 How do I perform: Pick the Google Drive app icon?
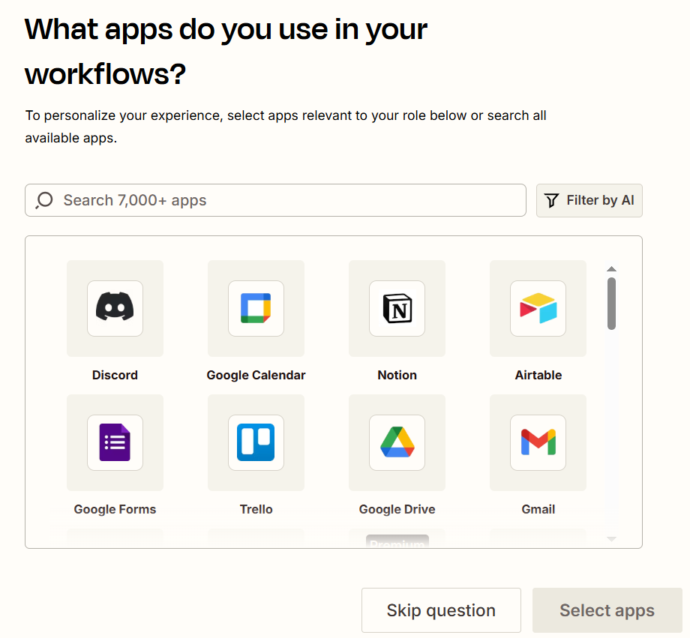point(397,442)
